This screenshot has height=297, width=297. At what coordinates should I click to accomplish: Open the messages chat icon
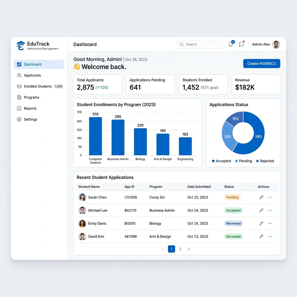coord(241,44)
